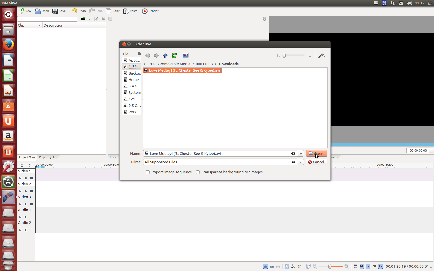The image size is (434, 271).
Task: Click the dialog Open button
Action: [x=316, y=154]
